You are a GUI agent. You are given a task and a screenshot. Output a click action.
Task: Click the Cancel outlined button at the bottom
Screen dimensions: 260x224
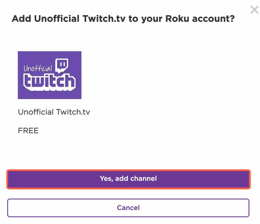pyautogui.click(x=128, y=208)
